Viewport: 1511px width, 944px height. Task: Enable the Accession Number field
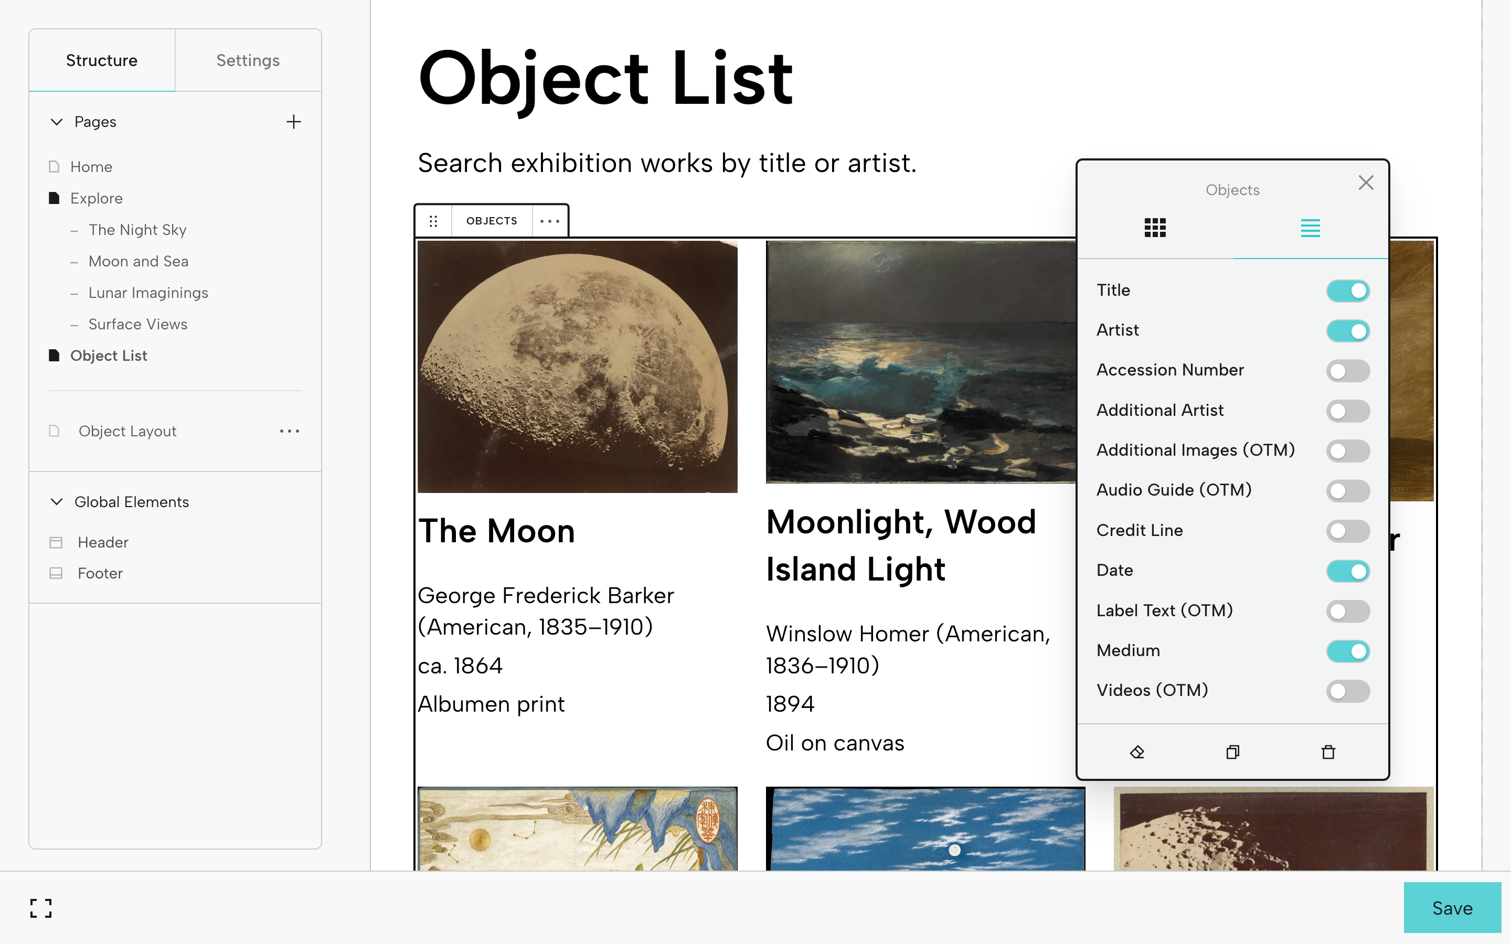[1348, 371]
